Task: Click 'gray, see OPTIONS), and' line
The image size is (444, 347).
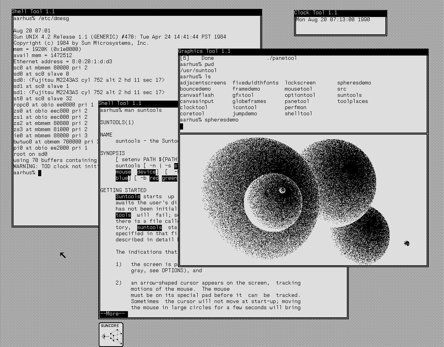Action: (x=166, y=271)
